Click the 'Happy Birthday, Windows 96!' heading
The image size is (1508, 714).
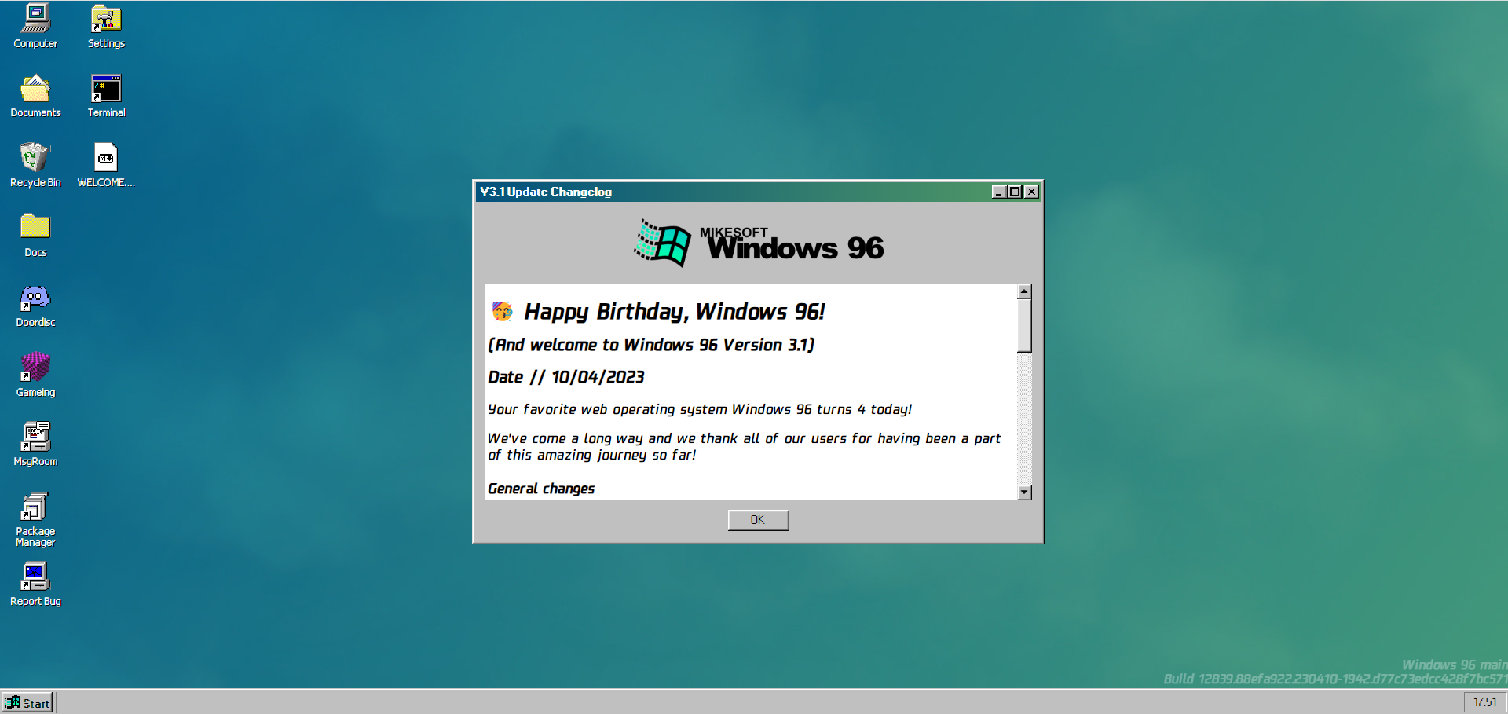(x=675, y=312)
